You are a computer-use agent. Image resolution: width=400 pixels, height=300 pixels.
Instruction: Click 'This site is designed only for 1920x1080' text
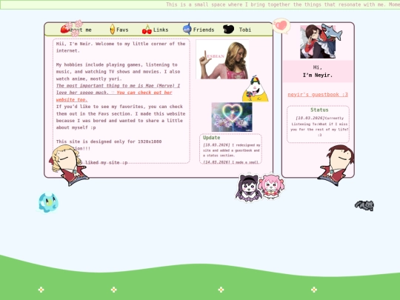[109, 141]
